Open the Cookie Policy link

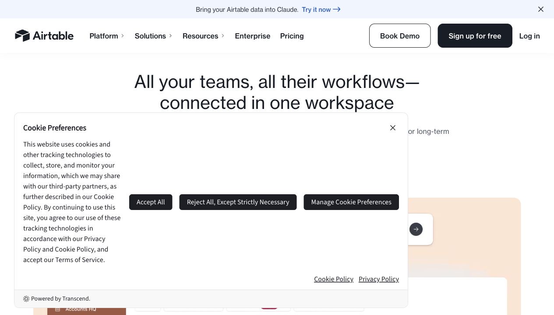334,279
